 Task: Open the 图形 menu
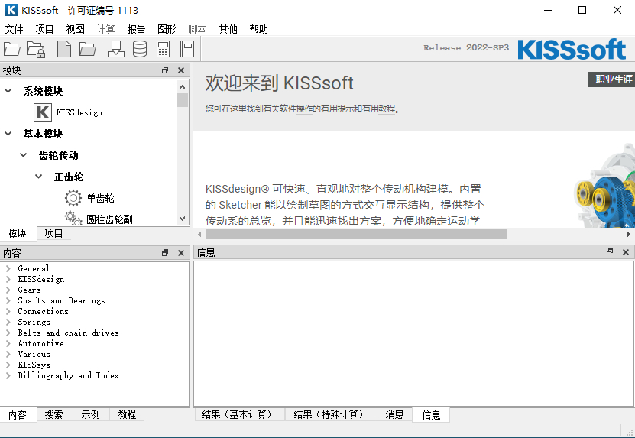tap(167, 29)
